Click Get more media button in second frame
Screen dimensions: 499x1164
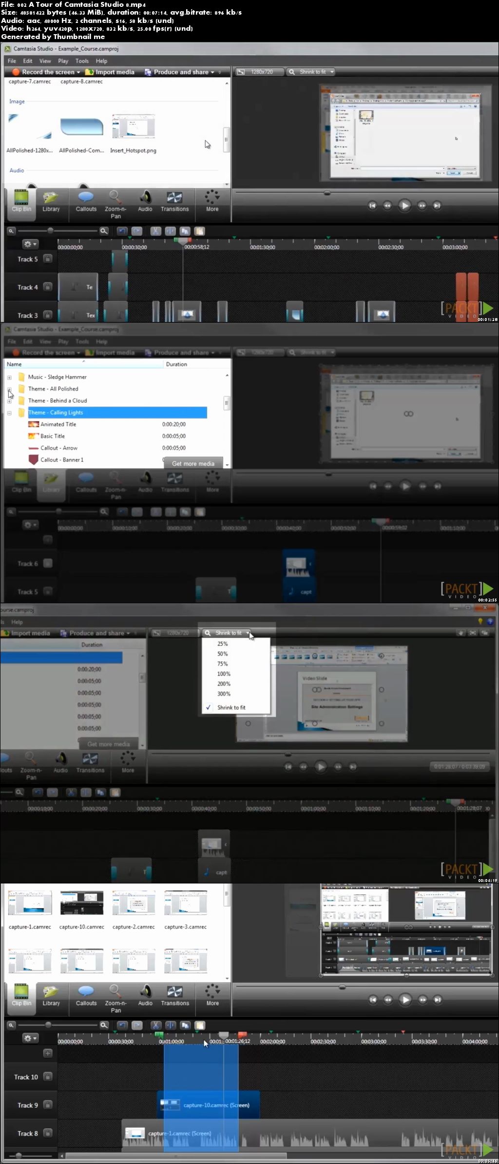click(x=193, y=463)
